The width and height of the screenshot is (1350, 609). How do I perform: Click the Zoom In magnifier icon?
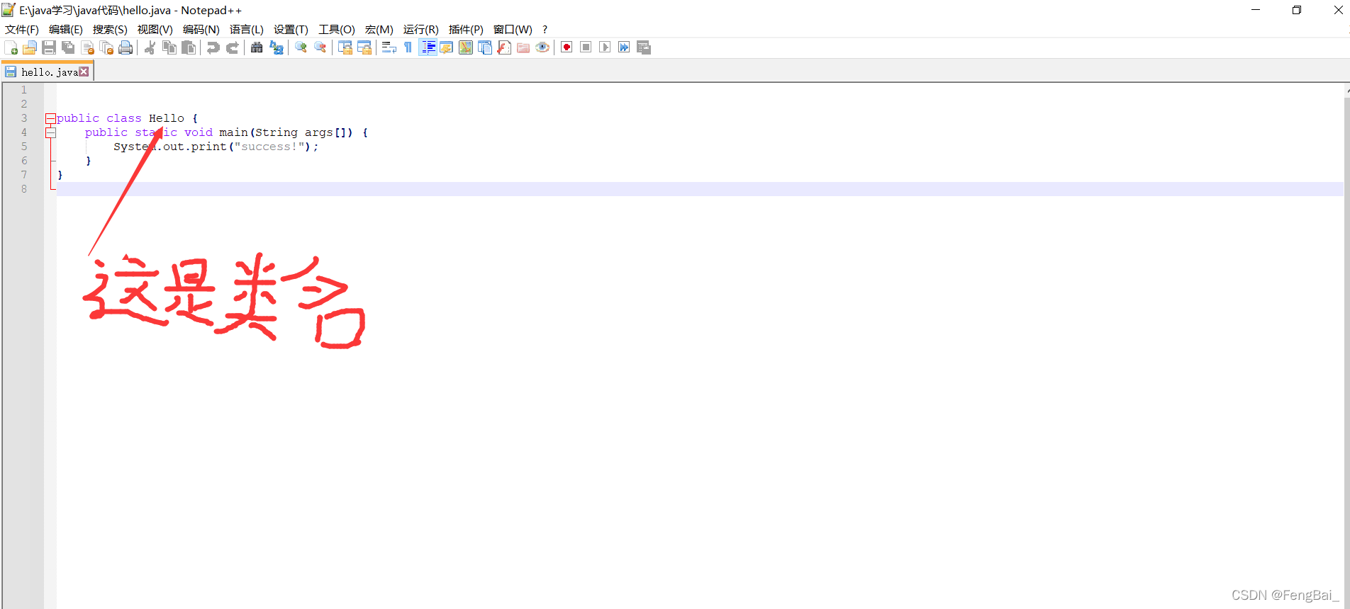click(301, 47)
